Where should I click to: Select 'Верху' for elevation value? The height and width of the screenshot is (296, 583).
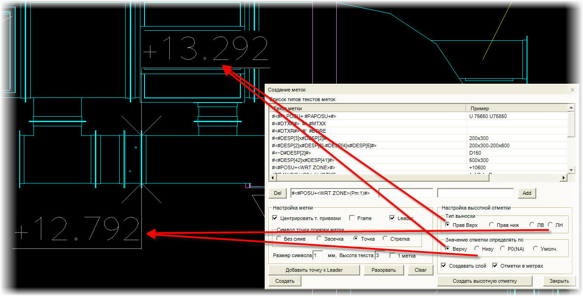(447, 248)
